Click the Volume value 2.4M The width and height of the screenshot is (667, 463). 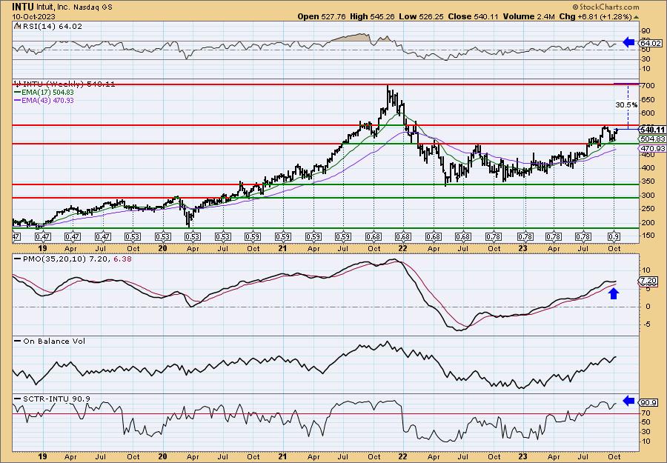(x=545, y=16)
